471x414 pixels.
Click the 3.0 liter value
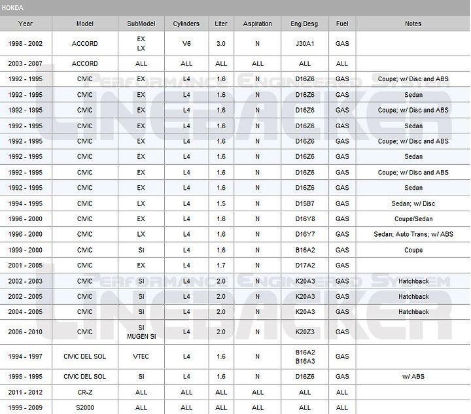tap(221, 44)
